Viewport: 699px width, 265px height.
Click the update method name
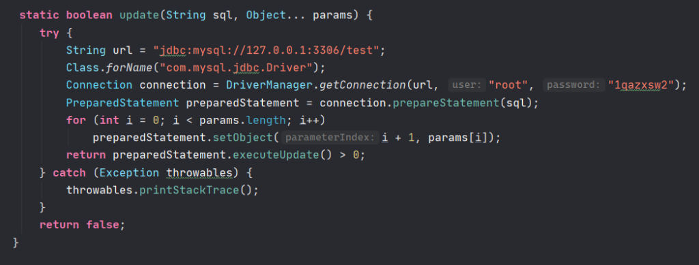click(x=139, y=15)
